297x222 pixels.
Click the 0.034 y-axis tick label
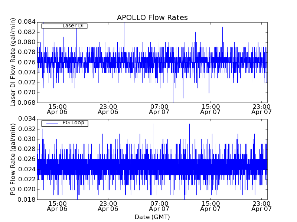[27, 119]
